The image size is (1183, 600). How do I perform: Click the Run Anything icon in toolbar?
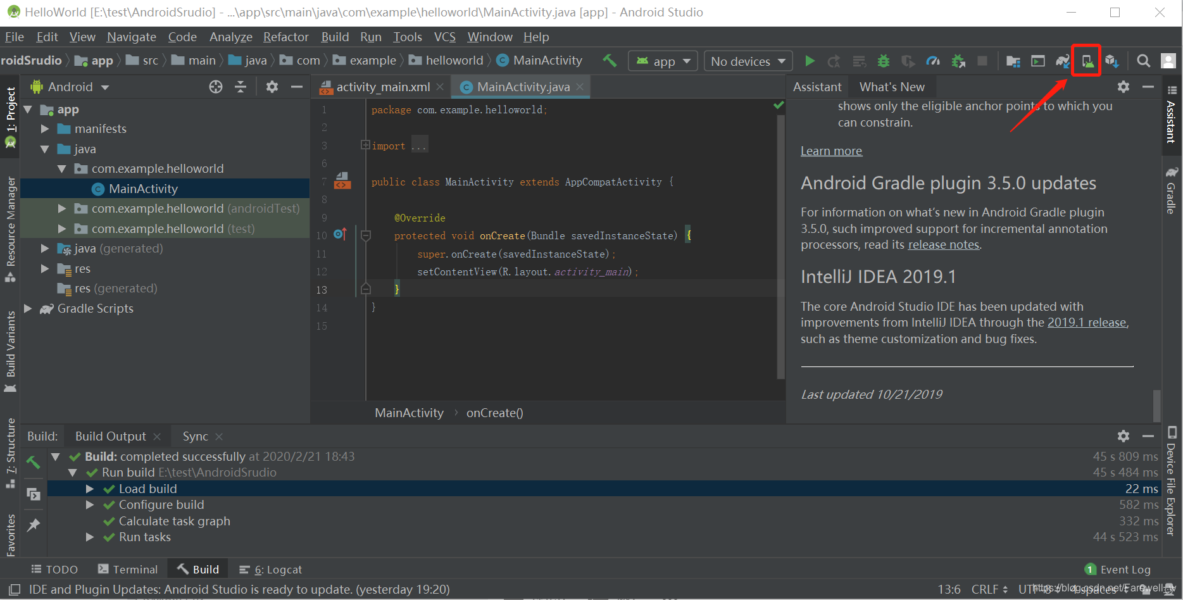pos(1038,61)
